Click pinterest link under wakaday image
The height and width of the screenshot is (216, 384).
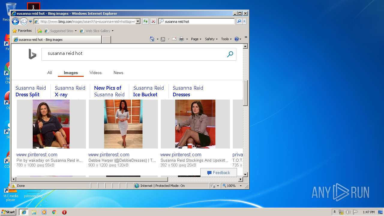pyautogui.click(x=37, y=154)
